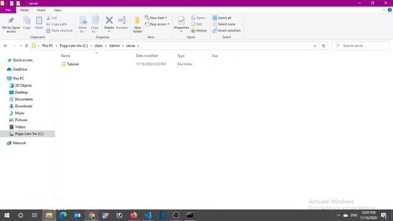Click the Cut scissors command
This screenshot has width=393, height=221.
point(52,18)
